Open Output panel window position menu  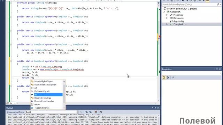152,108
